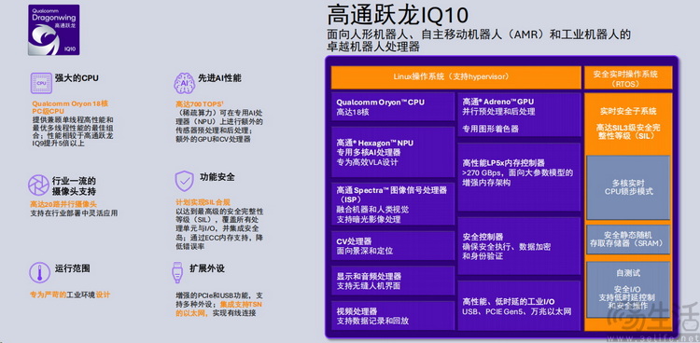The width and height of the screenshot is (700, 343).
Task: Select the Qualcomm Oryon CPU block
Action: 393,107
